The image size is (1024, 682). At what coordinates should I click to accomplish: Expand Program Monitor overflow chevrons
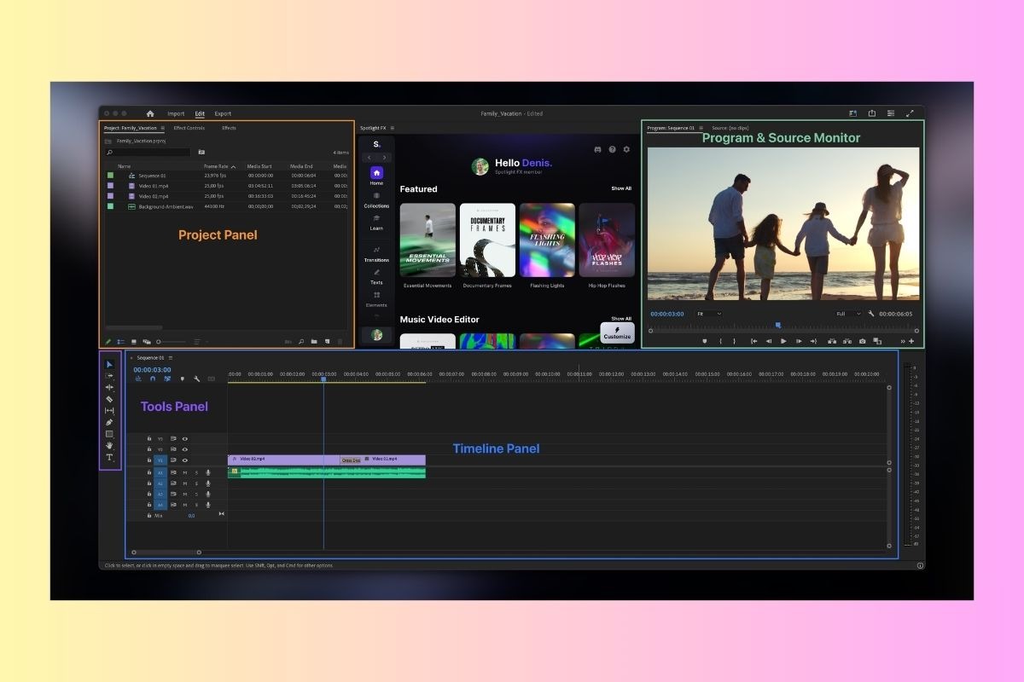coord(903,341)
